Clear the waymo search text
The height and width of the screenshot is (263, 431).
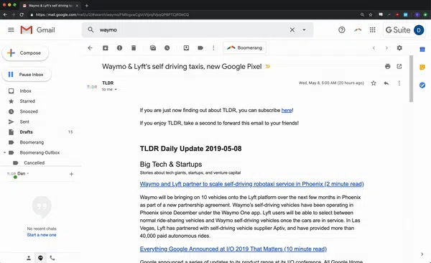(x=292, y=29)
